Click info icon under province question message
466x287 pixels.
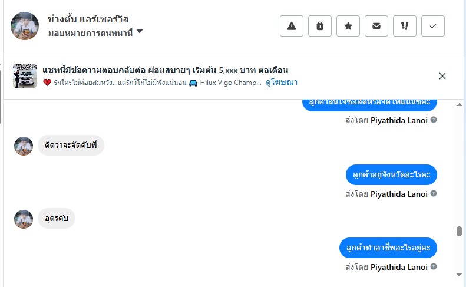434,193
